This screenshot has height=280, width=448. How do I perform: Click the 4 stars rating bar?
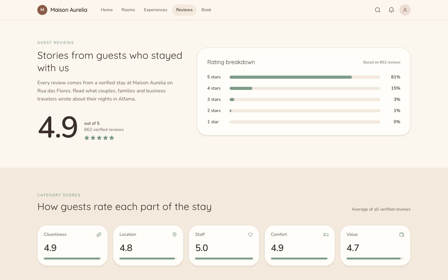[305, 88]
